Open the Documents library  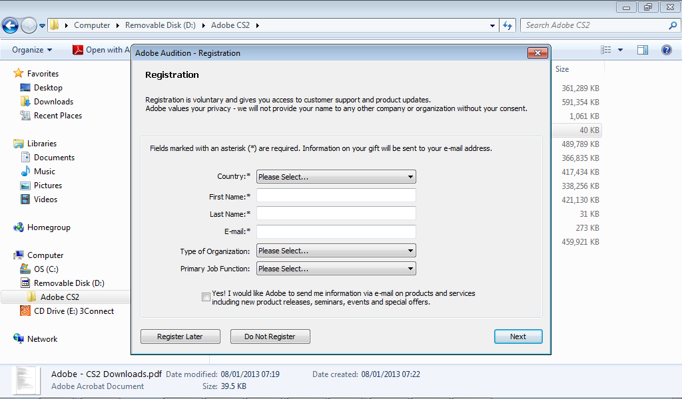(x=54, y=158)
